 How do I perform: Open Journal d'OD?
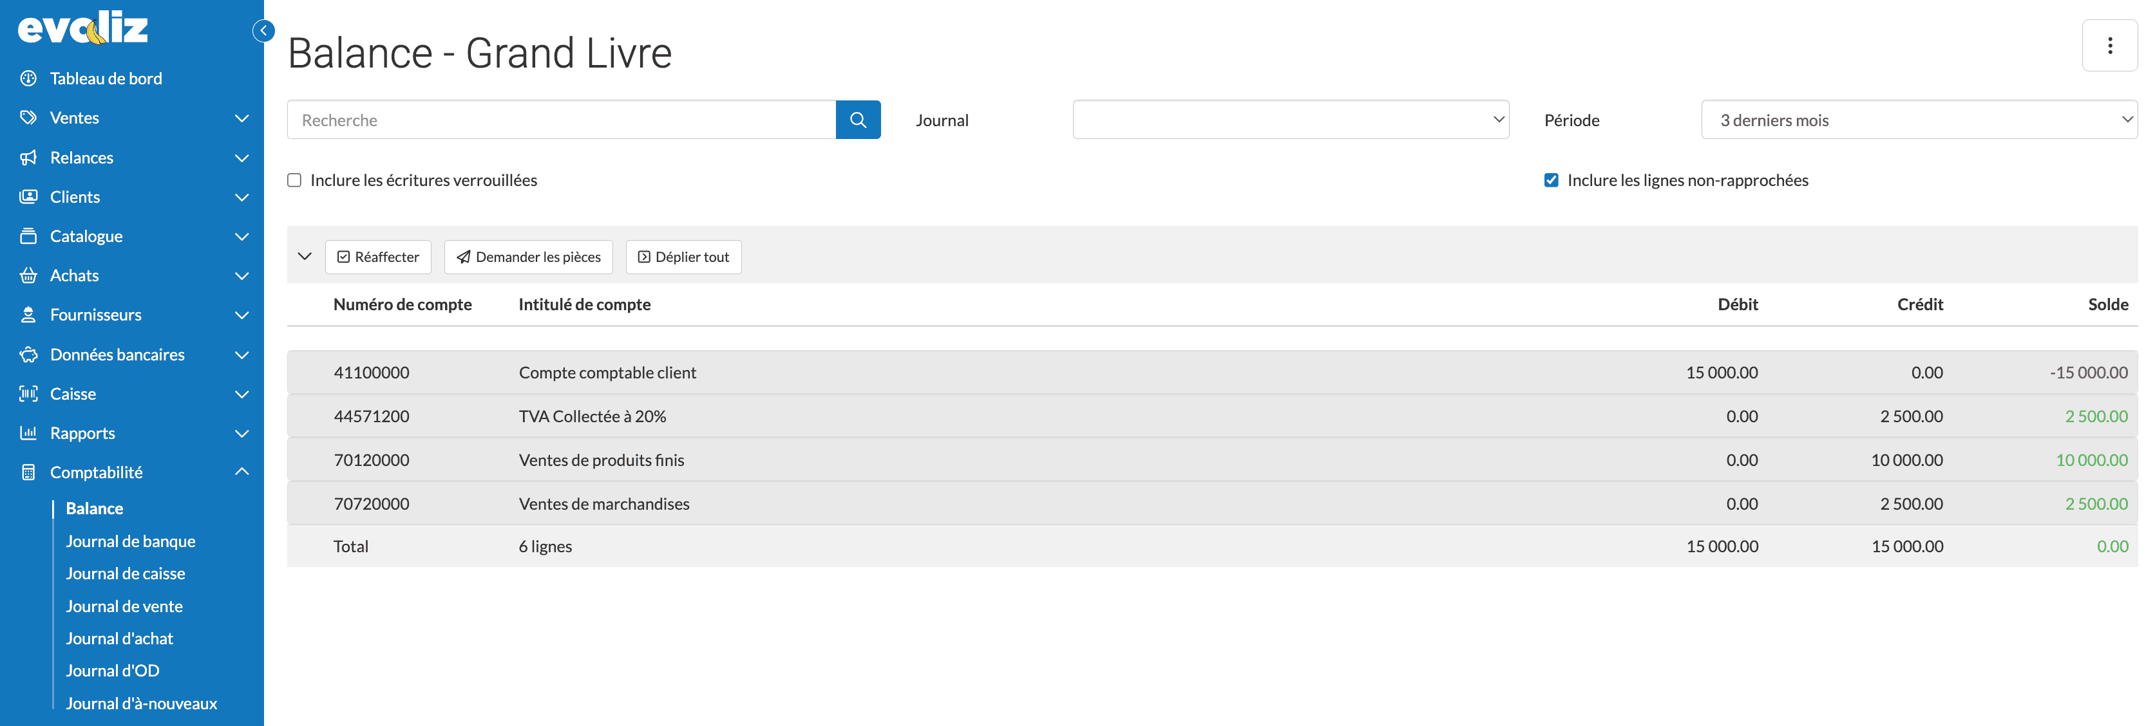coord(112,671)
